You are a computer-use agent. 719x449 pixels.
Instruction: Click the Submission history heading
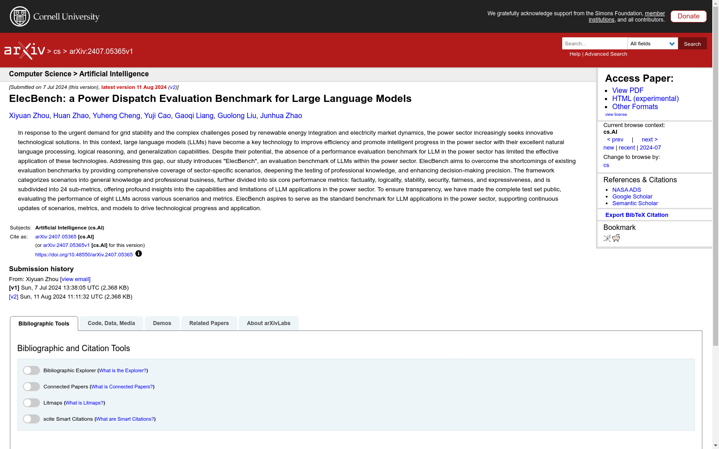[x=41, y=269]
